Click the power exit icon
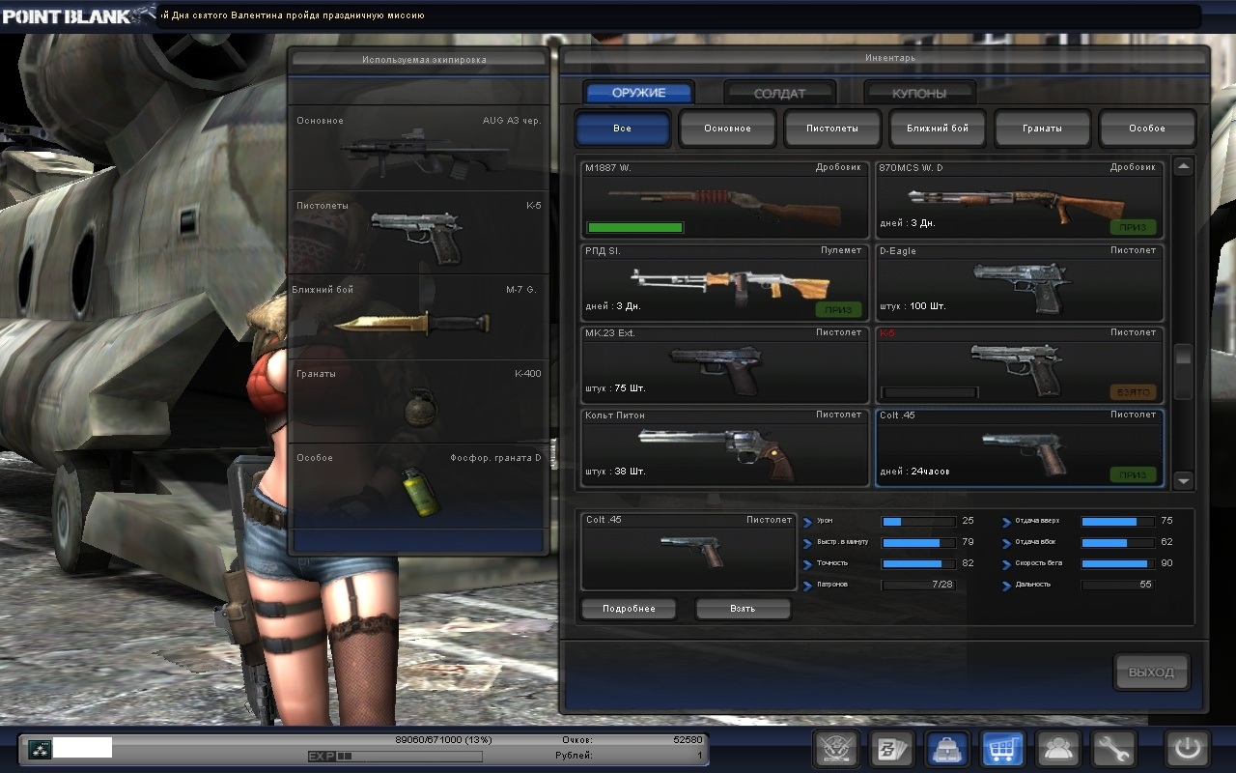1236x773 pixels. click(1188, 749)
